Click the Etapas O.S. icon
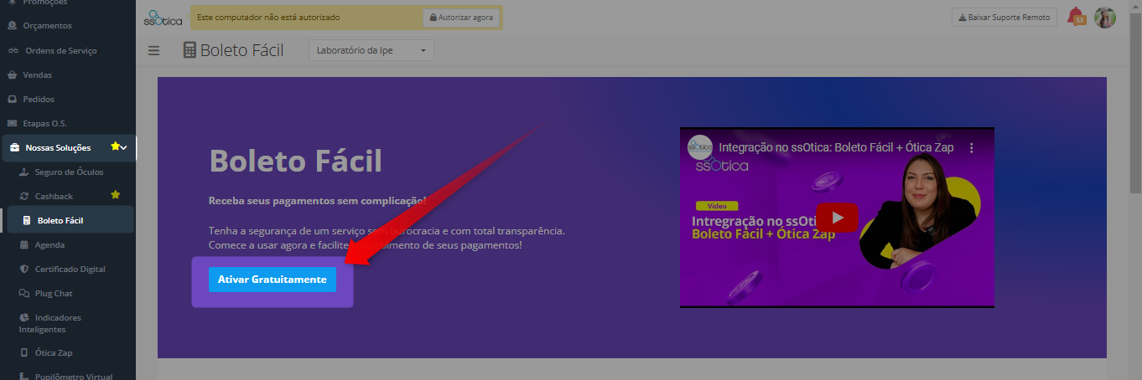 pyautogui.click(x=12, y=123)
